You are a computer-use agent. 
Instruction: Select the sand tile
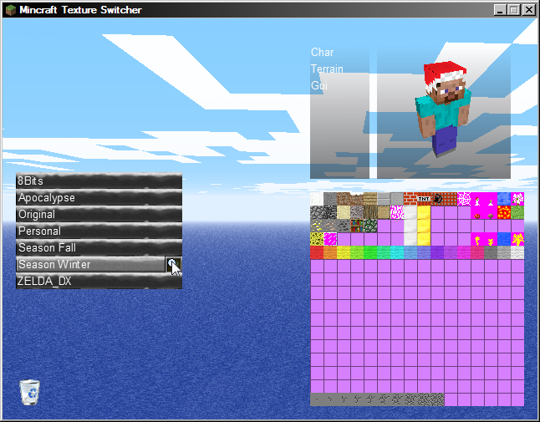[344, 212]
